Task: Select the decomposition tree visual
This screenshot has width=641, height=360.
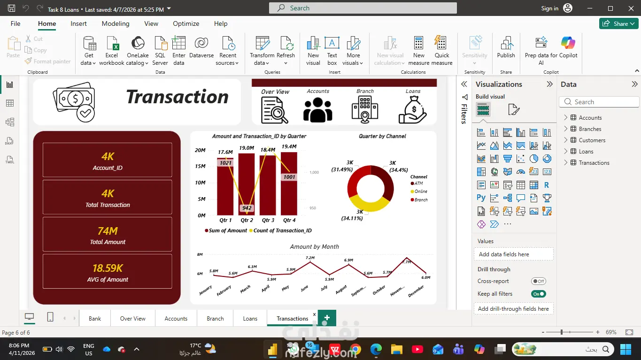Action: [x=507, y=198]
